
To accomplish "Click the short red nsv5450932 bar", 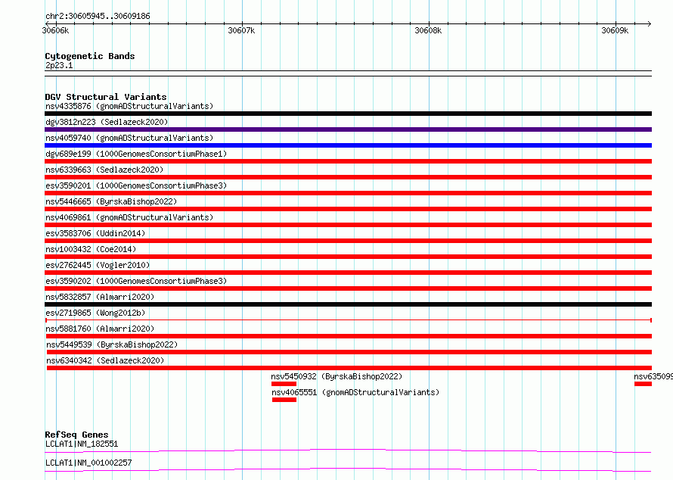I will coord(284,384).
